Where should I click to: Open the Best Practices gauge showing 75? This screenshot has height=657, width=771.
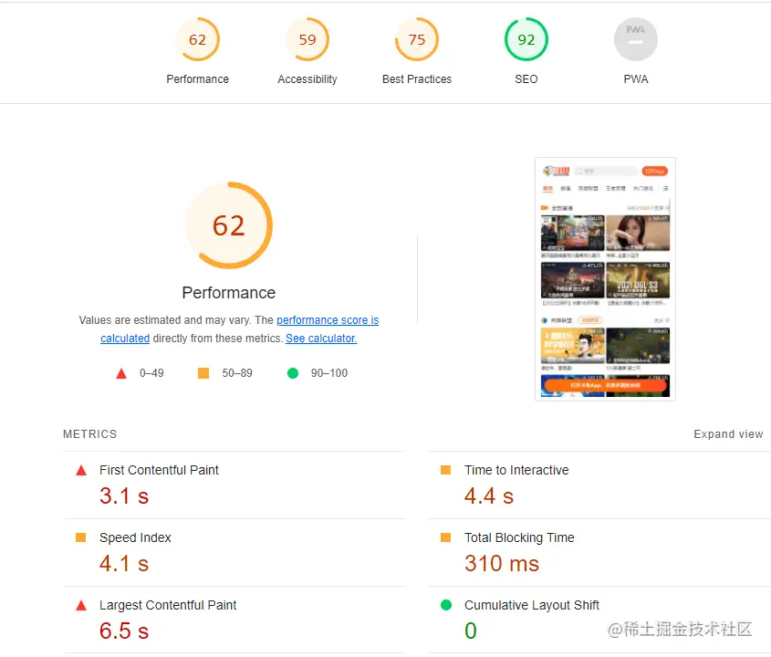coord(417,39)
